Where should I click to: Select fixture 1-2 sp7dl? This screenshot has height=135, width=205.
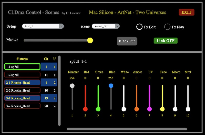click(x=22, y=75)
